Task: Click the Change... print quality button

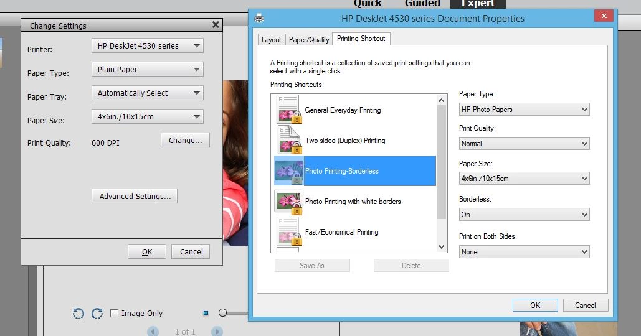Action: pos(185,140)
